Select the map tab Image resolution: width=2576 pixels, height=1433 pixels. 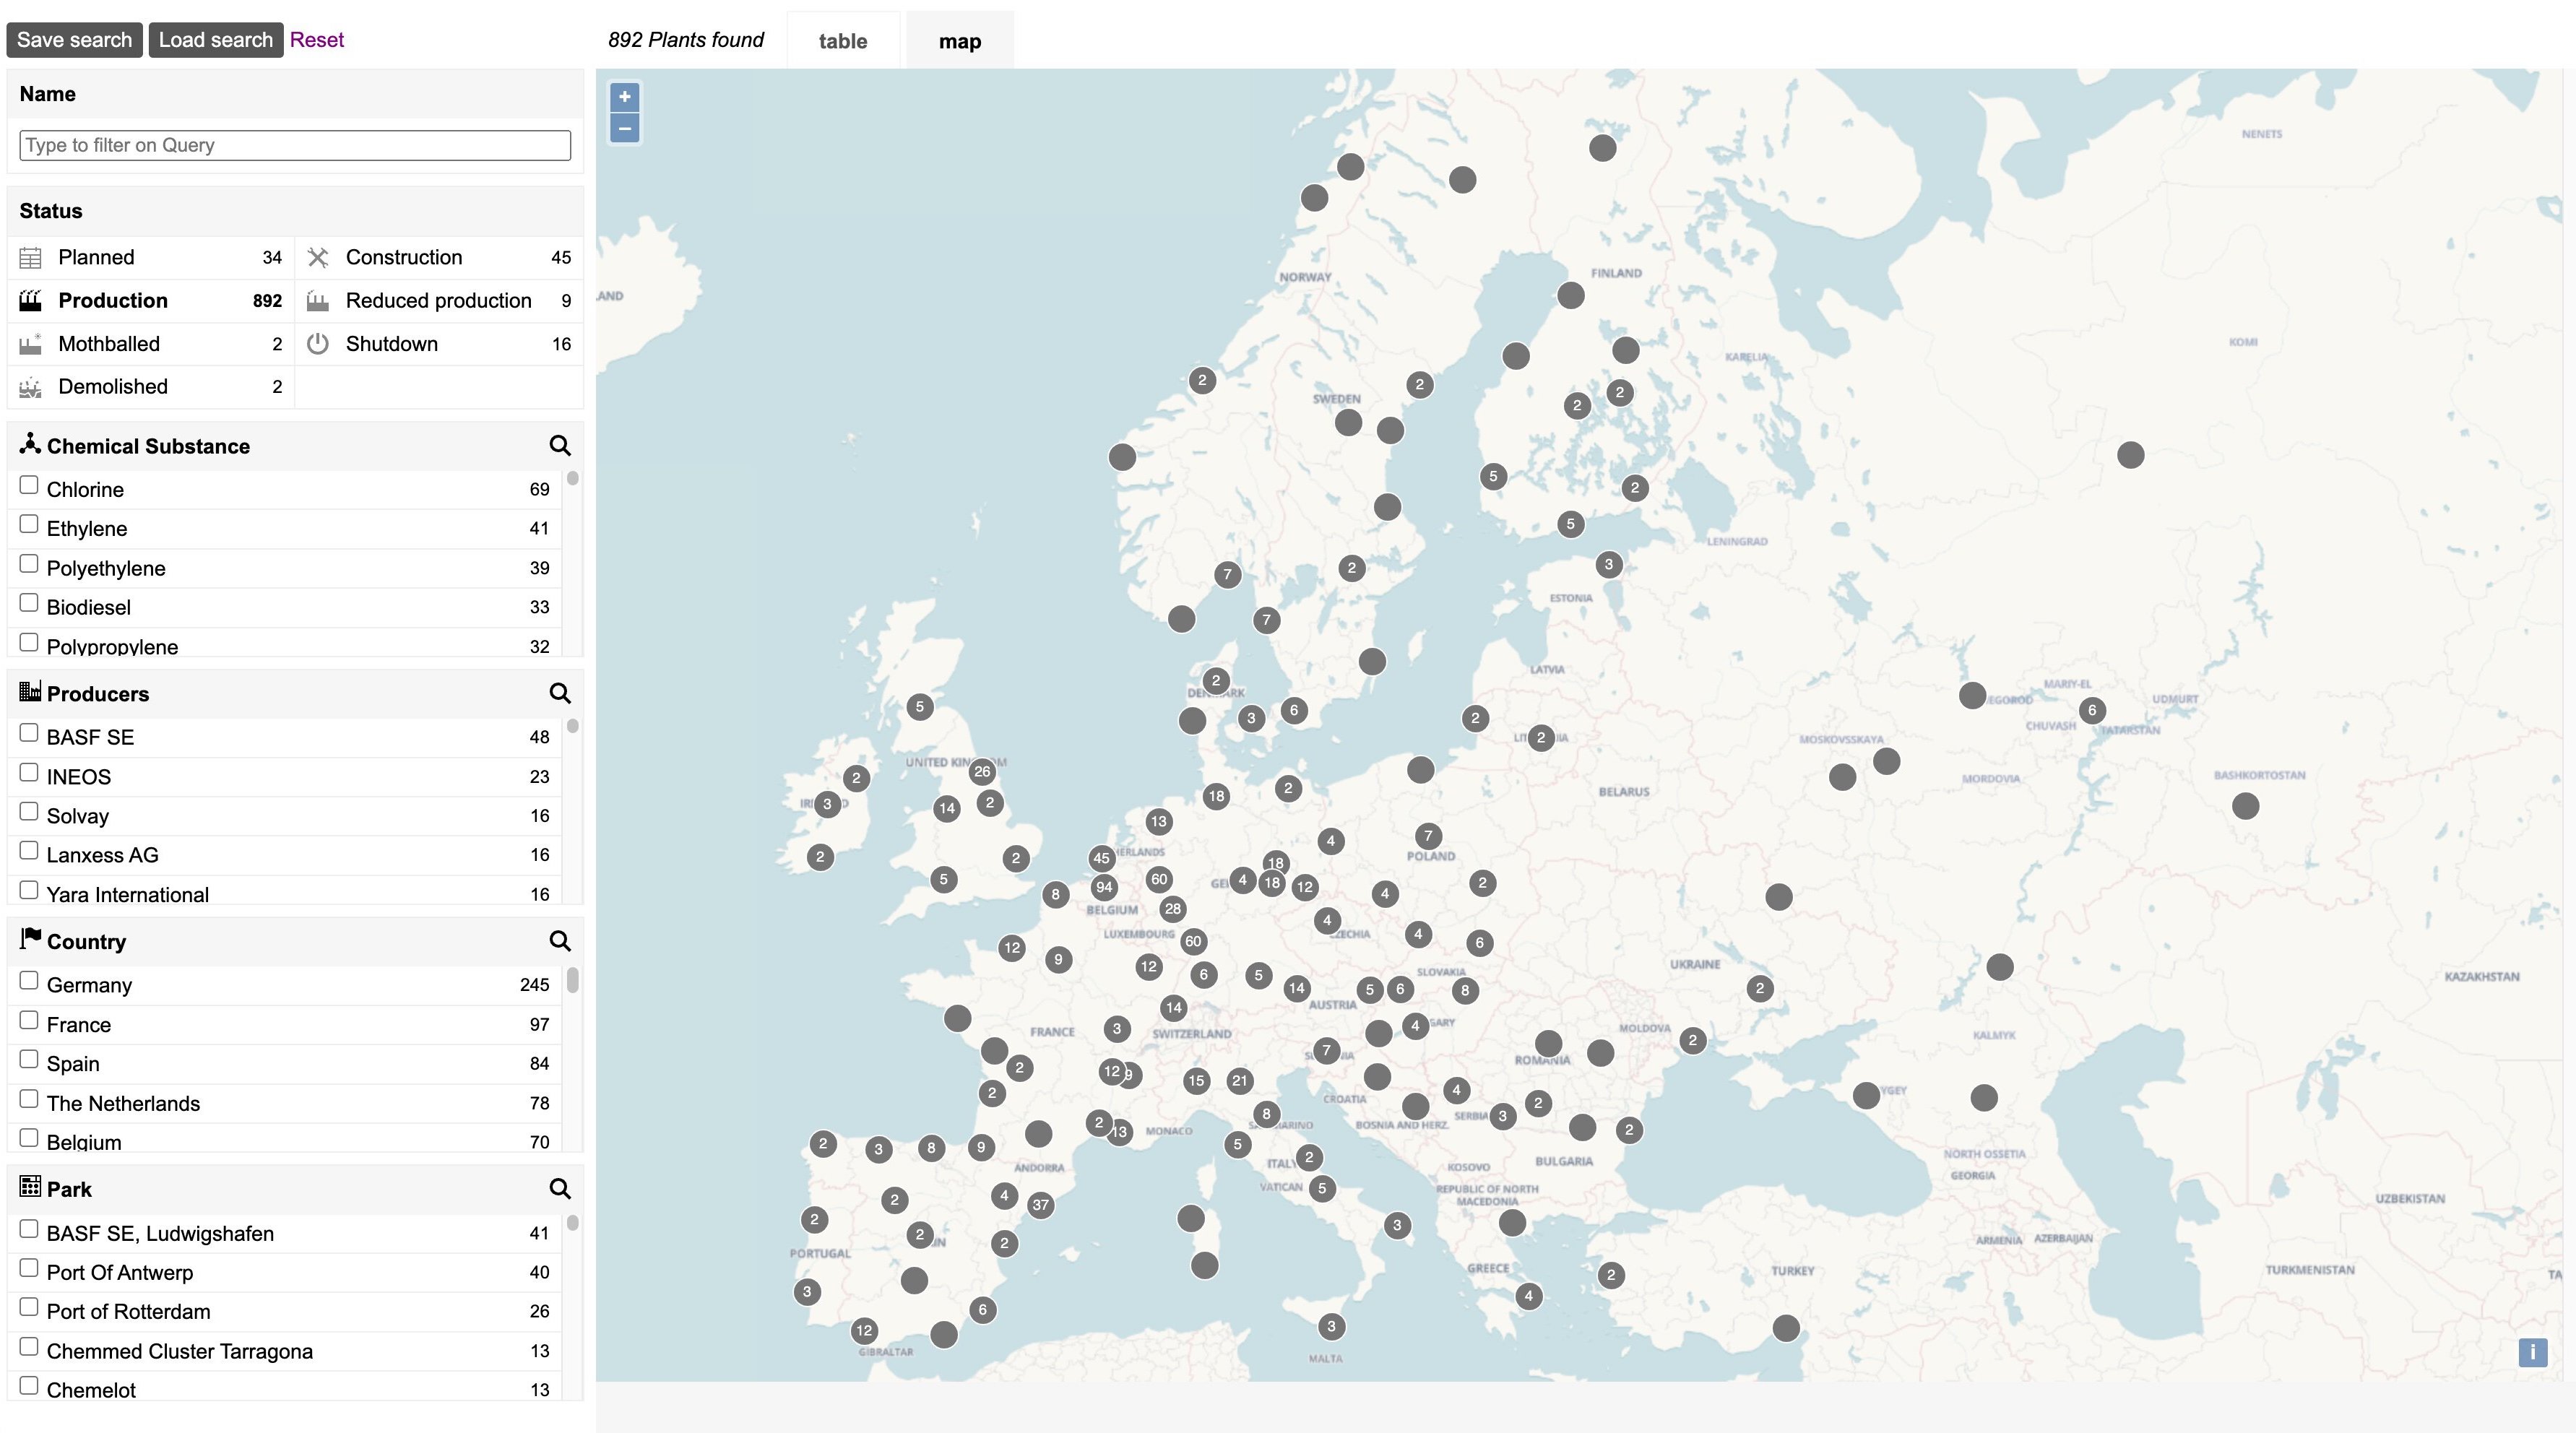[x=959, y=40]
